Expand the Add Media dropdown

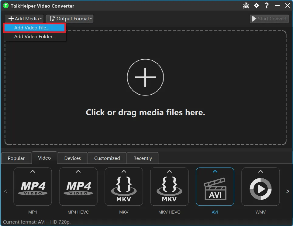click(x=24, y=19)
